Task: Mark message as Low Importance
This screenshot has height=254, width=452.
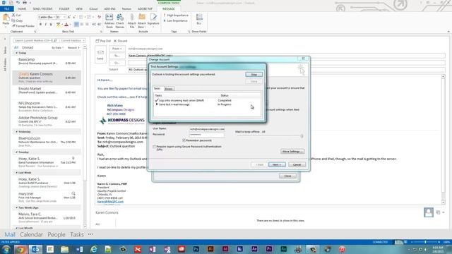Action: tap(176, 20)
